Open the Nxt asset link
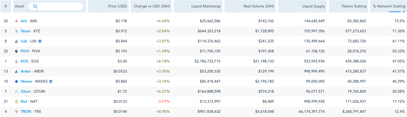This screenshot has height=117, width=407. click(x=24, y=101)
